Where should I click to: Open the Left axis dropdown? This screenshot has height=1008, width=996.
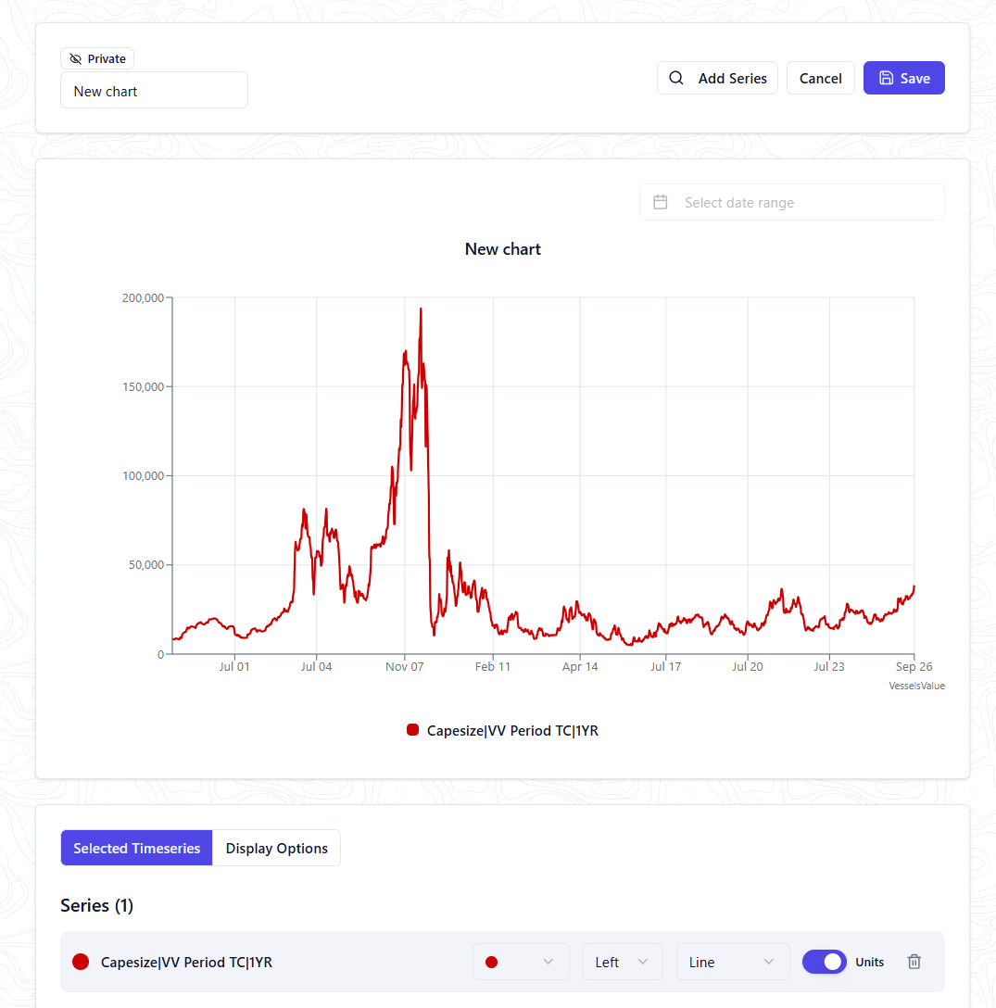point(622,962)
